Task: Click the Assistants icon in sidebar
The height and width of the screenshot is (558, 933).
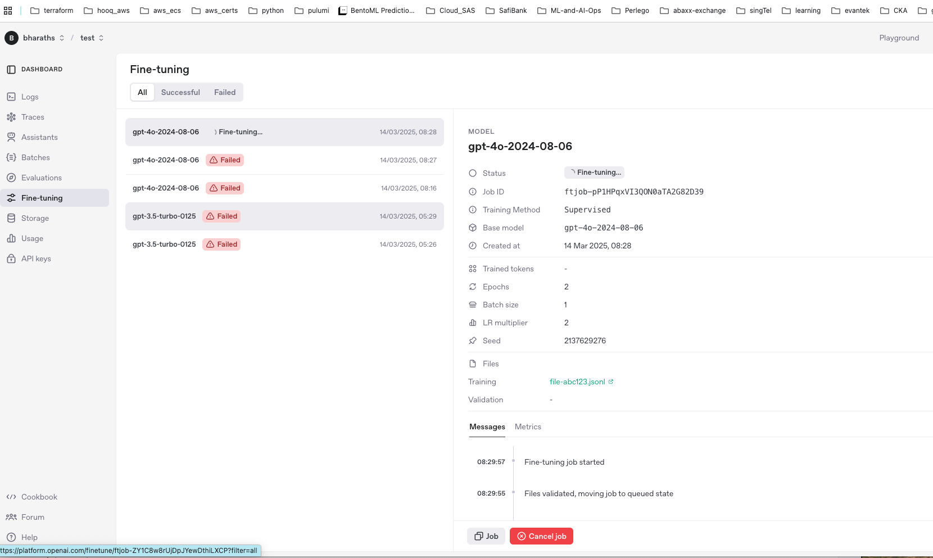Action: [x=11, y=137]
